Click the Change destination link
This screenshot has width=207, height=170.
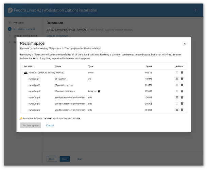point(57,36)
